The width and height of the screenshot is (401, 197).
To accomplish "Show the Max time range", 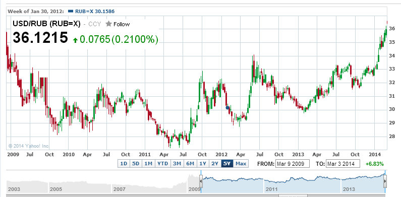I will pyautogui.click(x=241, y=164).
